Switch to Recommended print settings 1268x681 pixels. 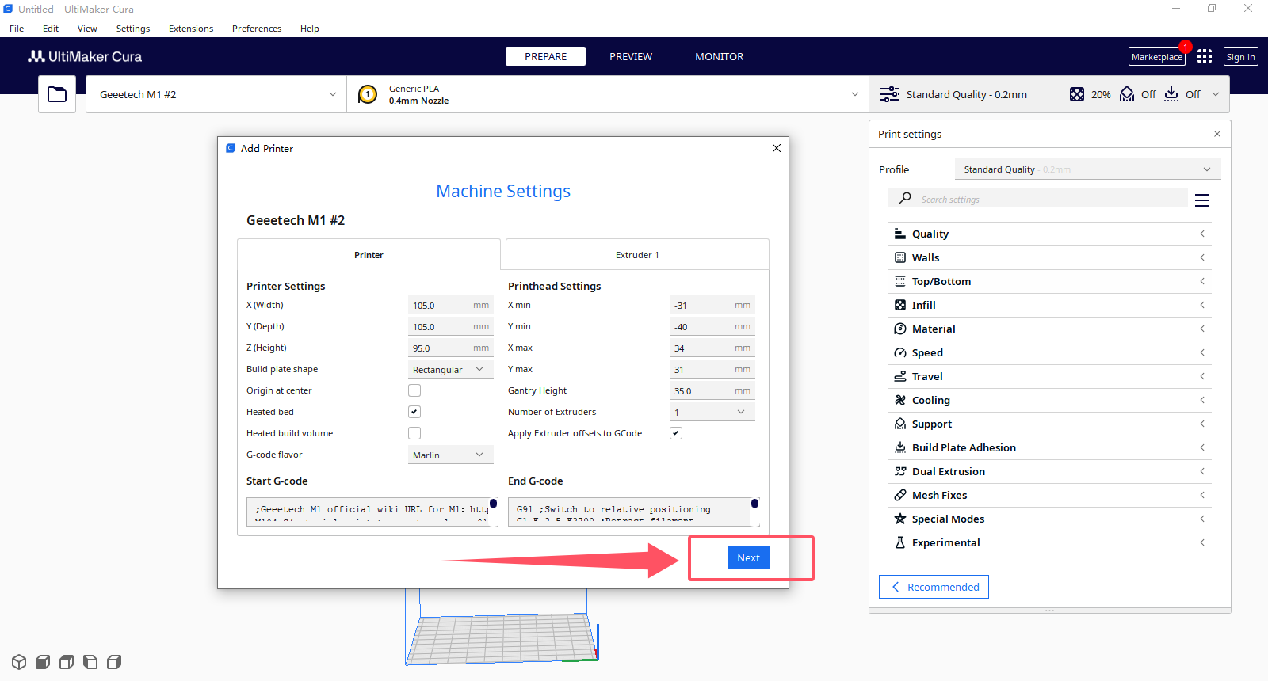coord(934,587)
